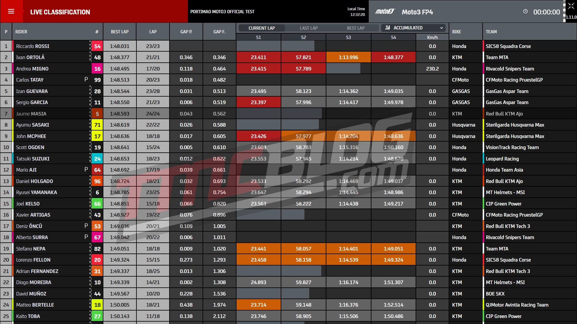Click the pit indicator for Deniz ÖNCÜ
Screen dimensions: 577x324
click(86, 226)
